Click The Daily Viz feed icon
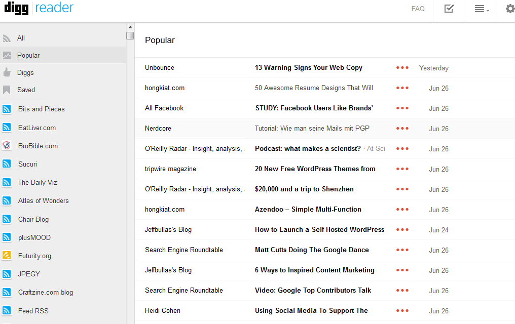Image resolution: width=515 pixels, height=324 pixels. click(x=7, y=182)
